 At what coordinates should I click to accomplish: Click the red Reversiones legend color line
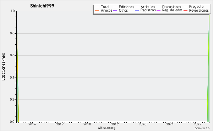[x=185, y=10]
